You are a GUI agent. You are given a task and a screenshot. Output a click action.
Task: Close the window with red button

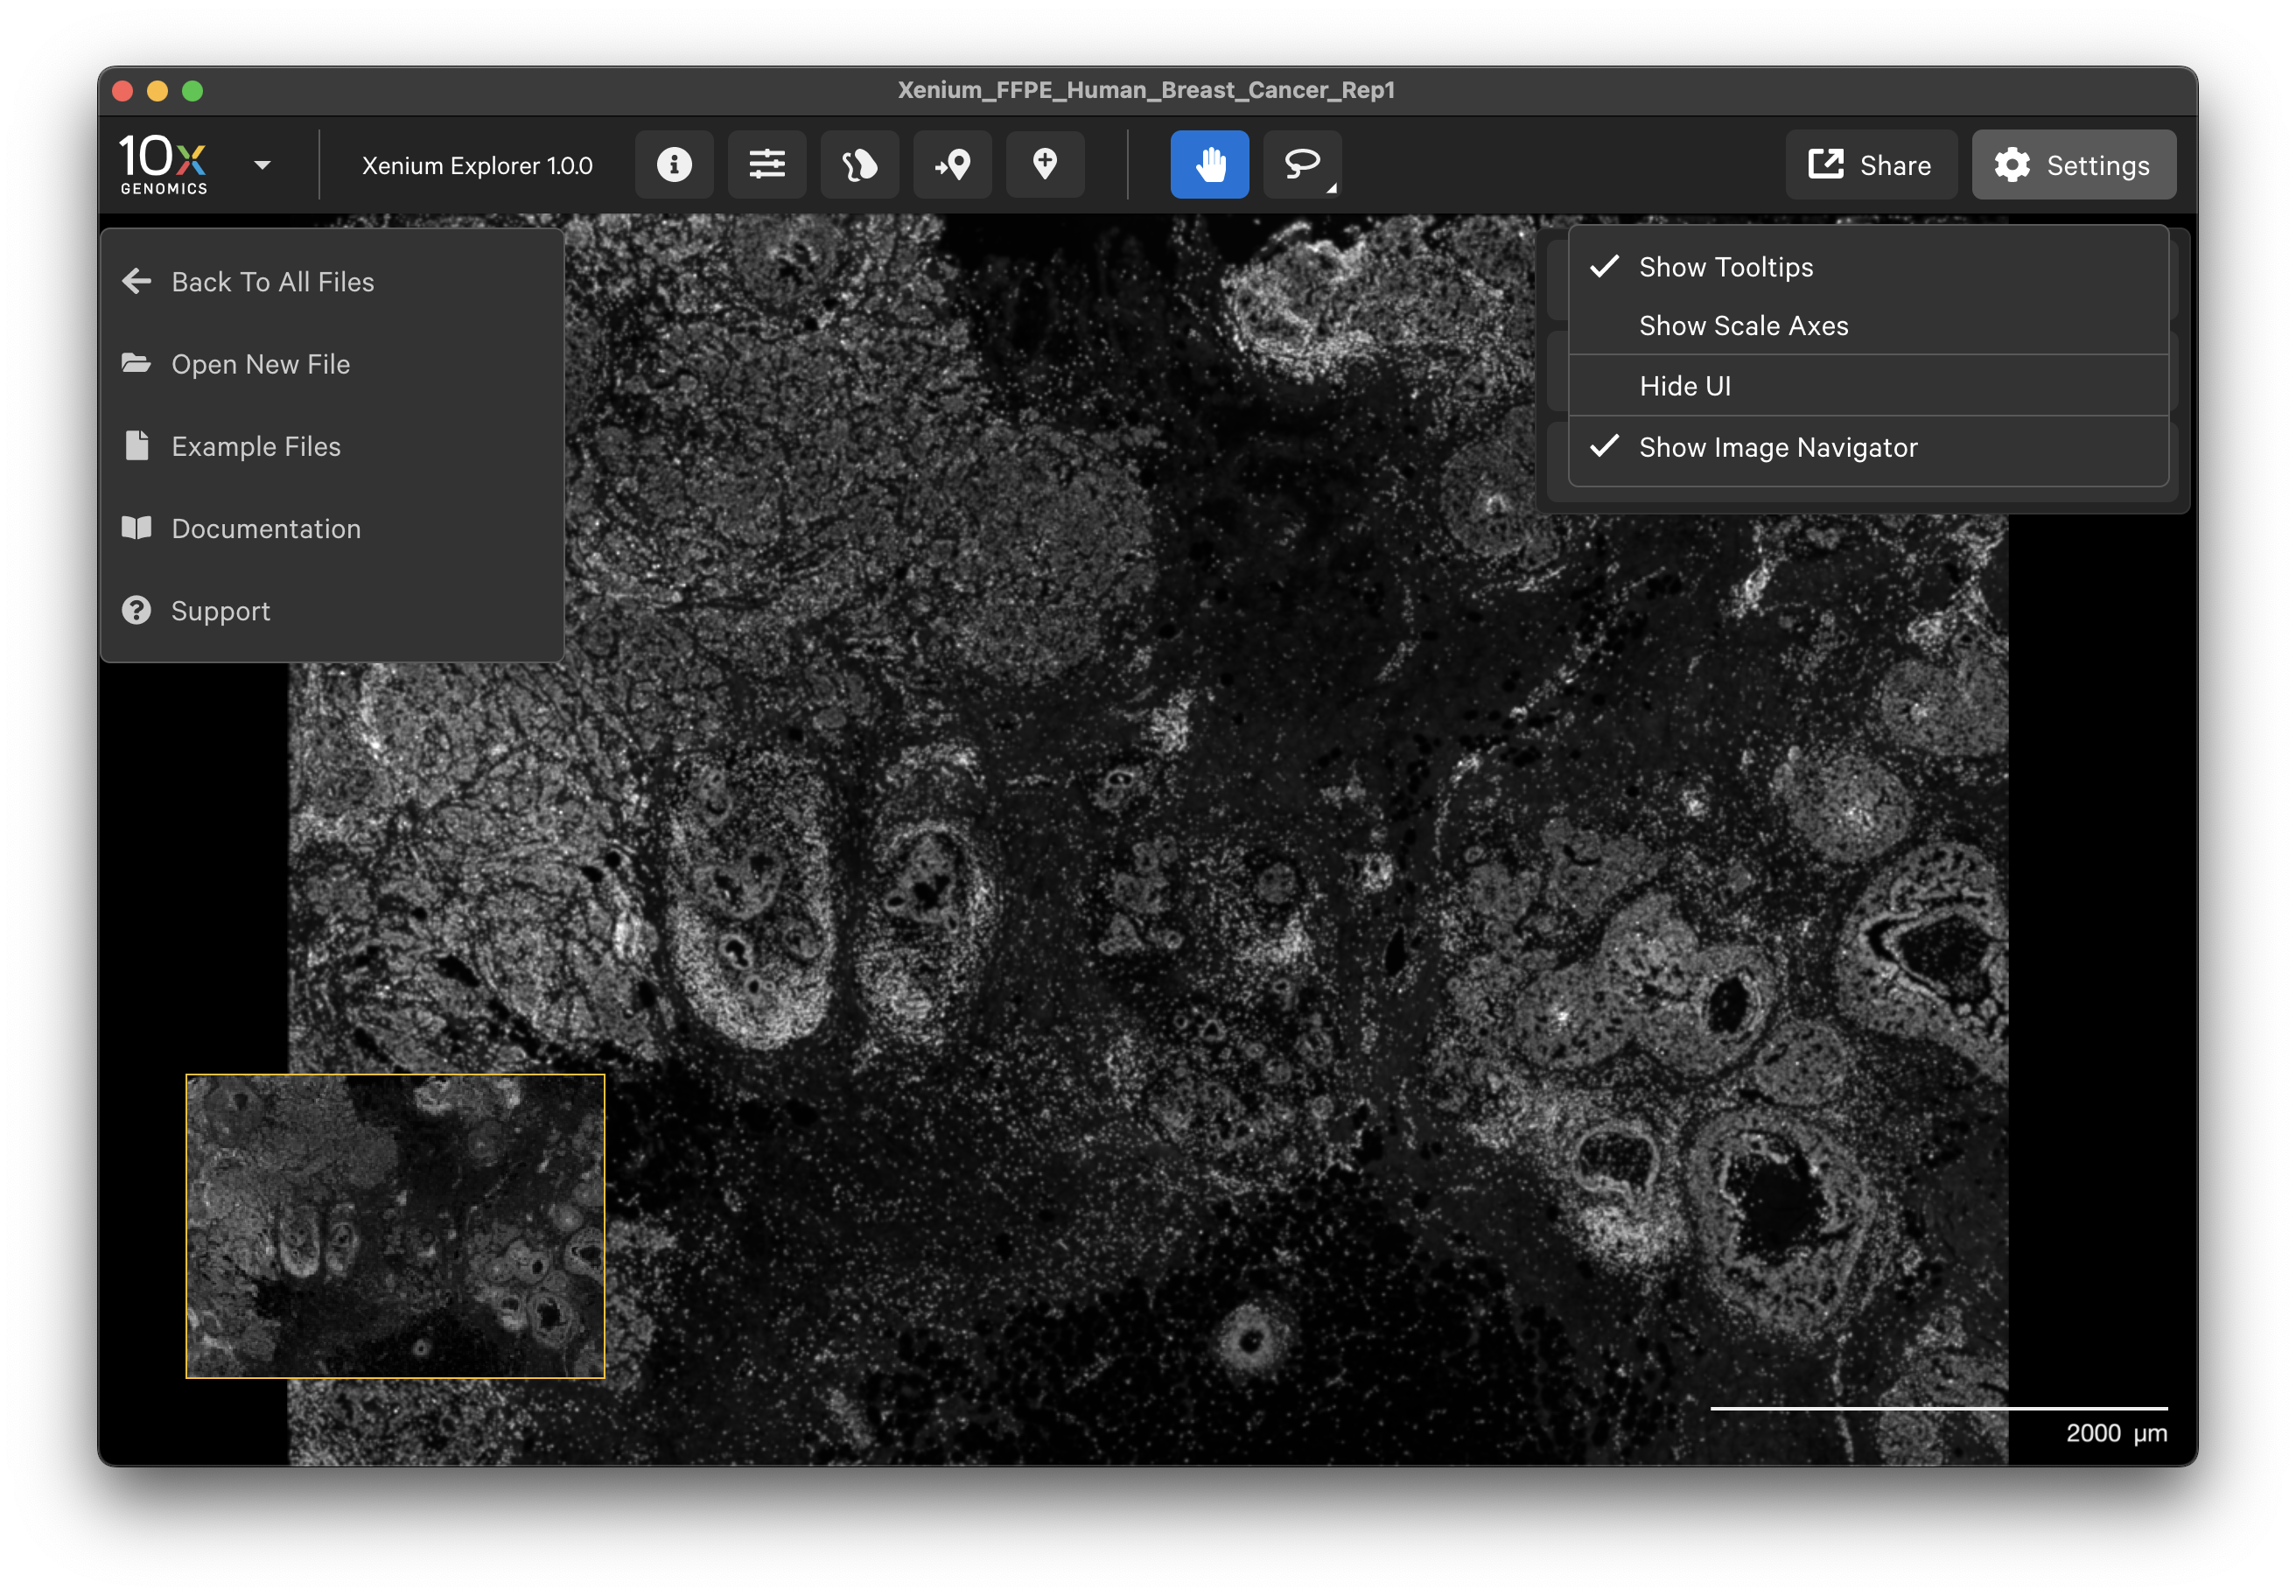coord(123,91)
